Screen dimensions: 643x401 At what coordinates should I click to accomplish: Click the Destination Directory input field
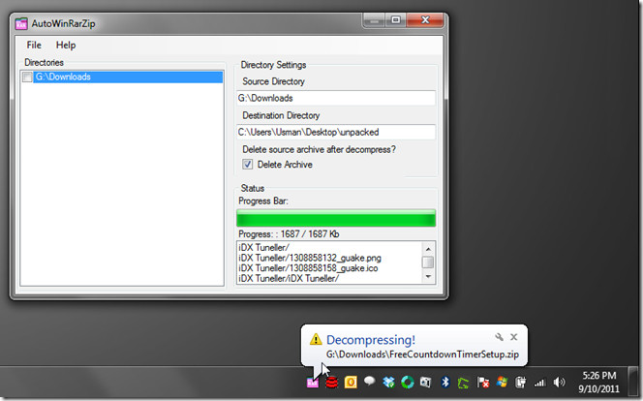tap(336, 132)
